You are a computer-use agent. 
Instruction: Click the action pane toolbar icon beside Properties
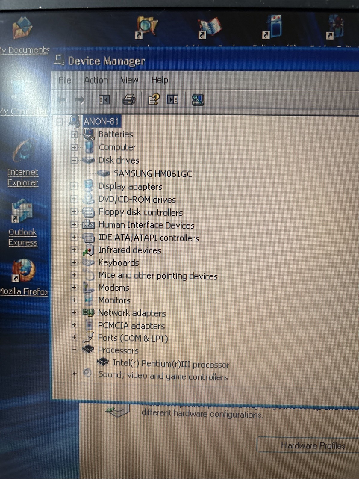pyautogui.click(x=172, y=99)
